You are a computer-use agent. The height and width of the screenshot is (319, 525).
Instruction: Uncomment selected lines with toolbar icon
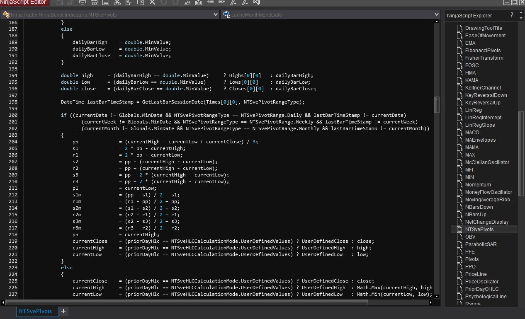point(245,2)
